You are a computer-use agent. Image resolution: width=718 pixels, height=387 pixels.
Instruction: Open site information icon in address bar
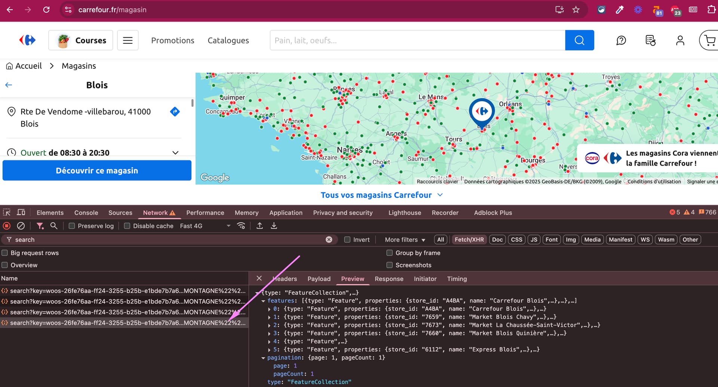[x=68, y=10]
